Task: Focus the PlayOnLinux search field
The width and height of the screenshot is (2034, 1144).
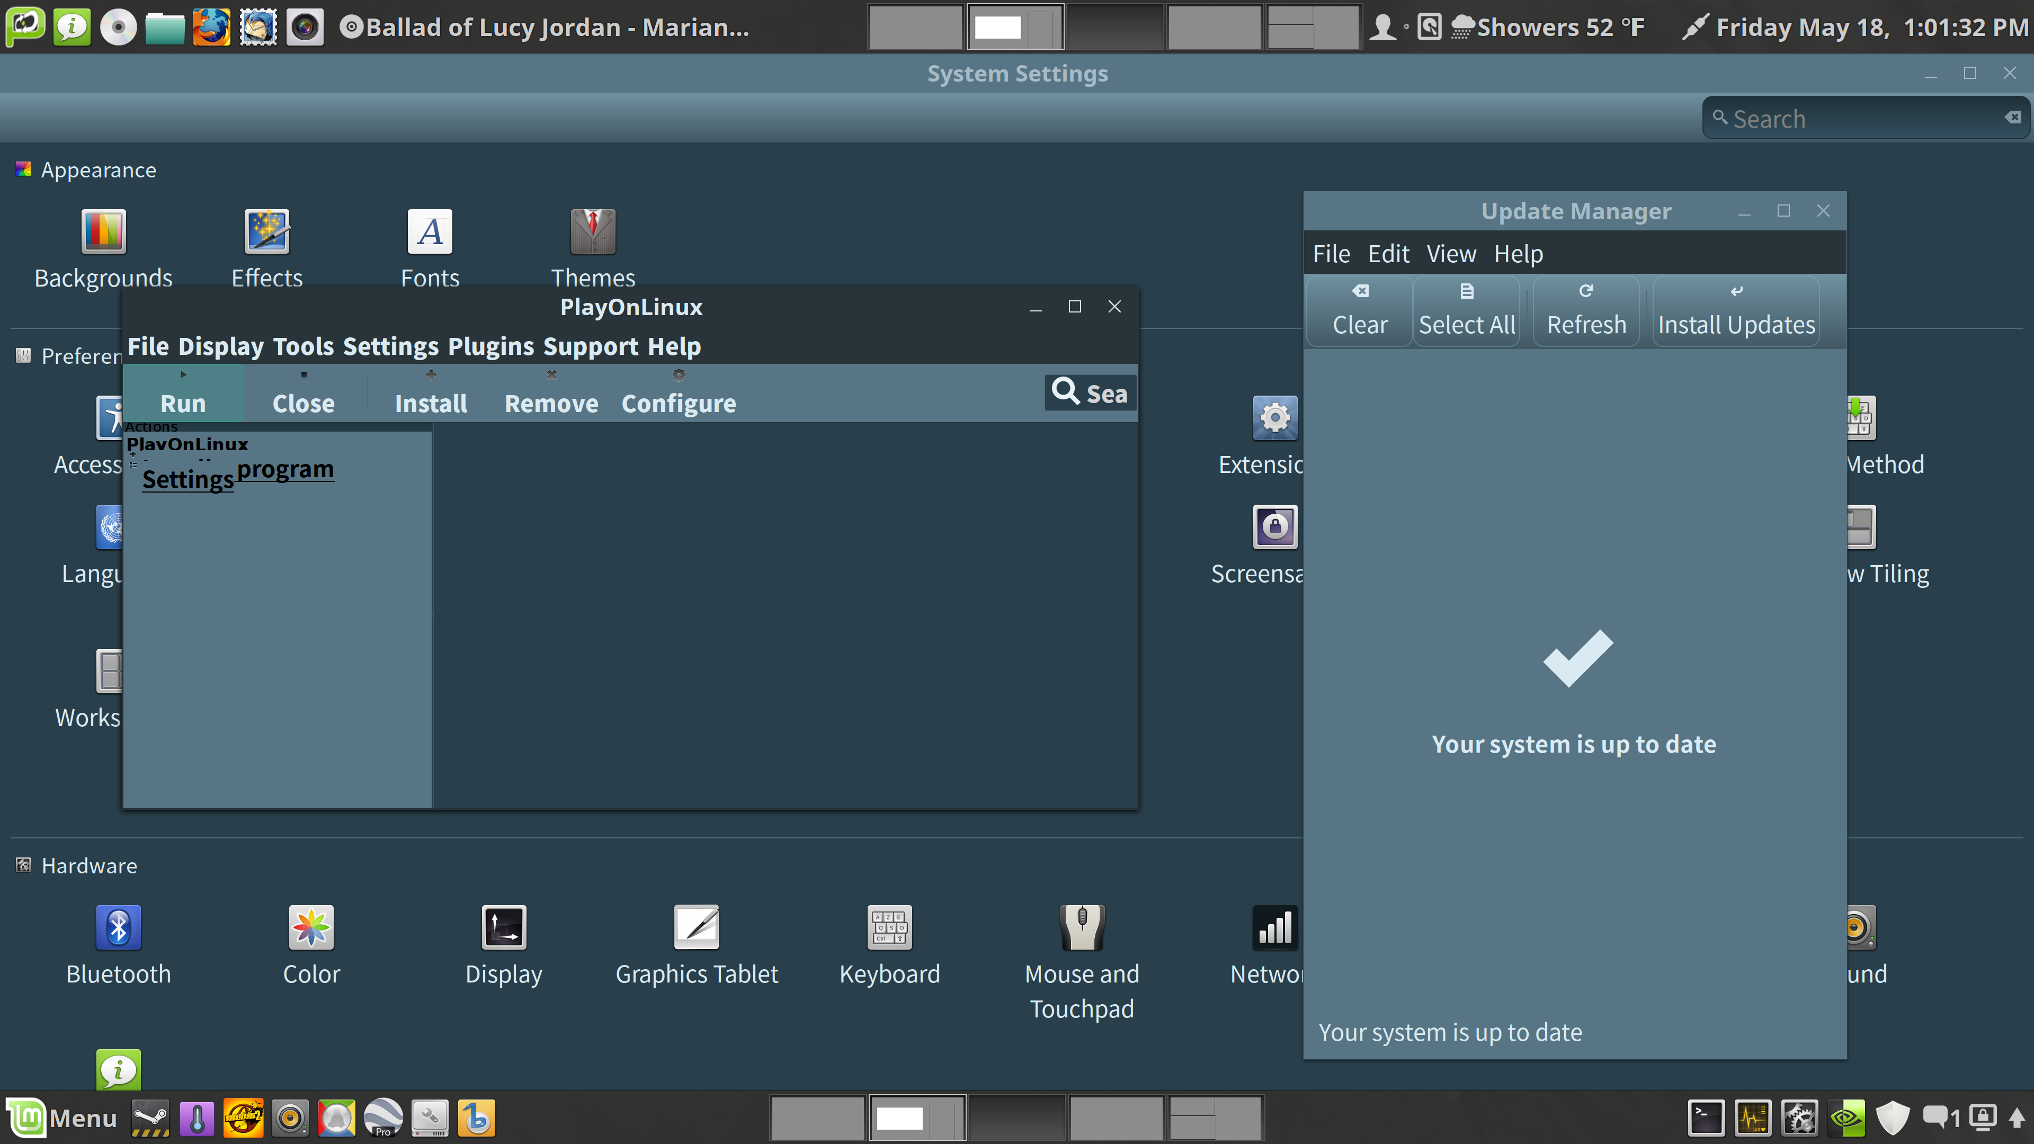Action: (x=1091, y=392)
